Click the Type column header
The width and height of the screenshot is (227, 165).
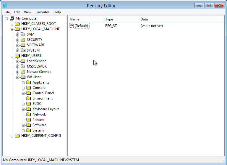pyautogui.click(x=121, y=19)
